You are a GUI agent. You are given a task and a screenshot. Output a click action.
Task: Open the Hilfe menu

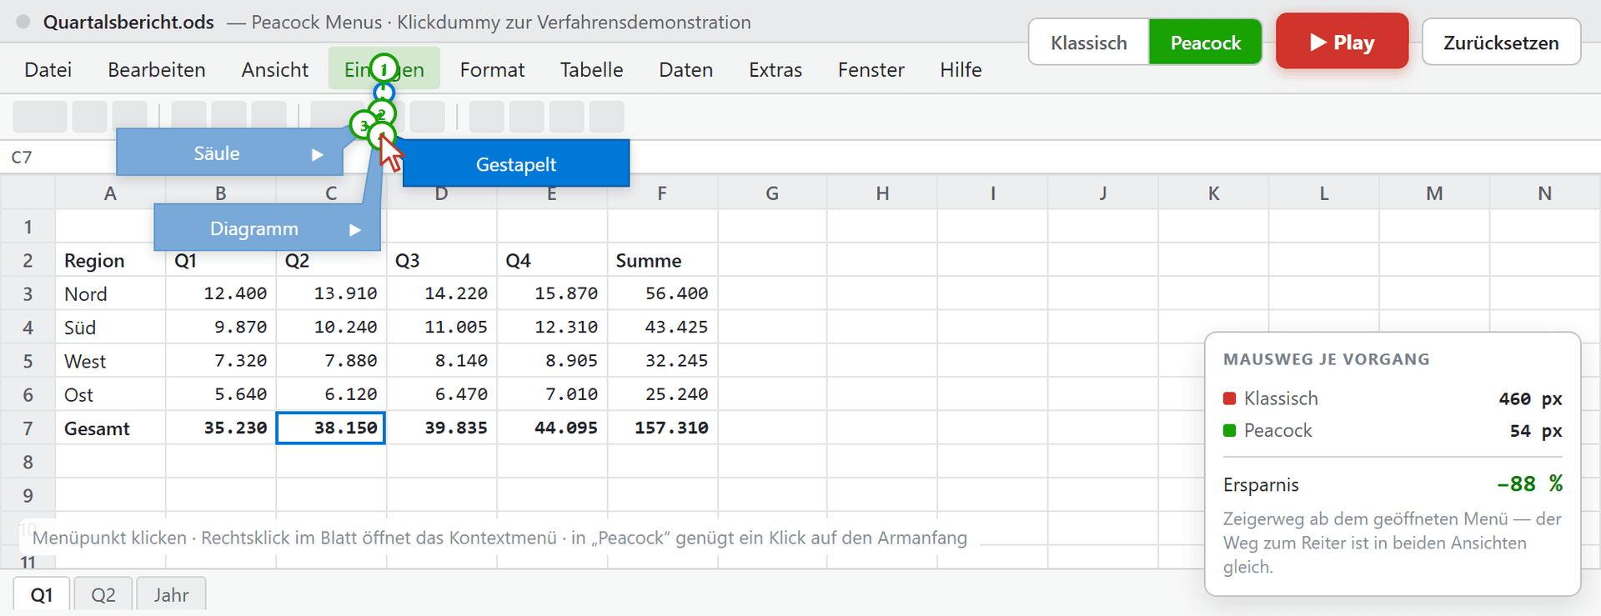961,70
